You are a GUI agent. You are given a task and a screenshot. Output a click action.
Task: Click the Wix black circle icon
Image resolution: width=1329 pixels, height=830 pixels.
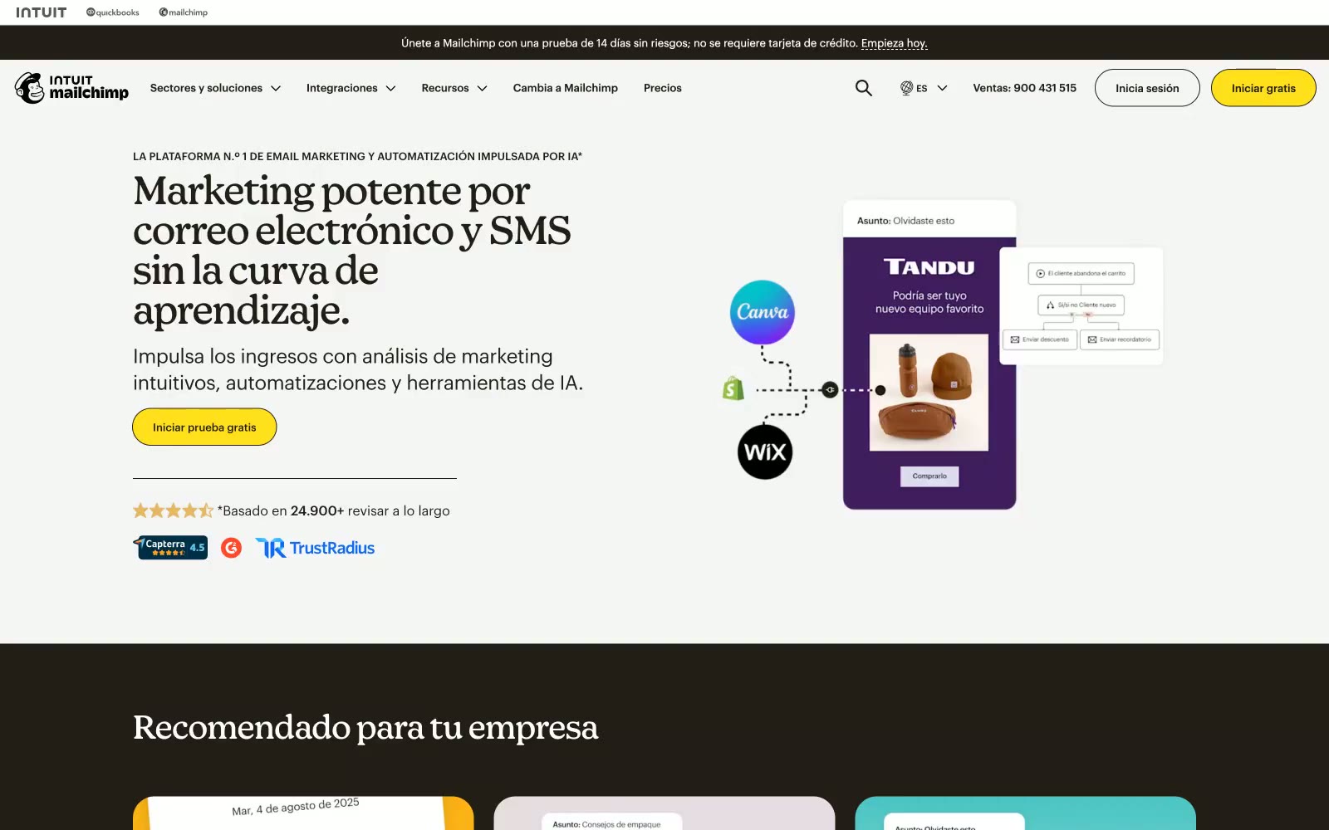click(x=765, y=452)
